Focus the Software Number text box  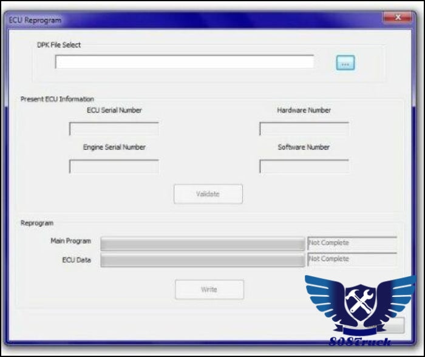point(304,166)
